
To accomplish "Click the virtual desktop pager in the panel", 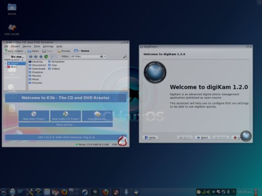I will pyautogui.click(x=74, y=192).
